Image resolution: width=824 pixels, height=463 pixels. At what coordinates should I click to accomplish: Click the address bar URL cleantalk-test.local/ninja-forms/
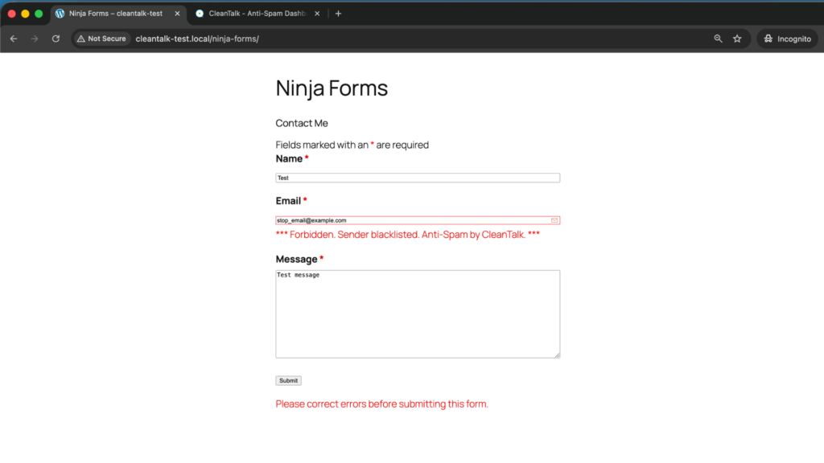coord(197,39)
